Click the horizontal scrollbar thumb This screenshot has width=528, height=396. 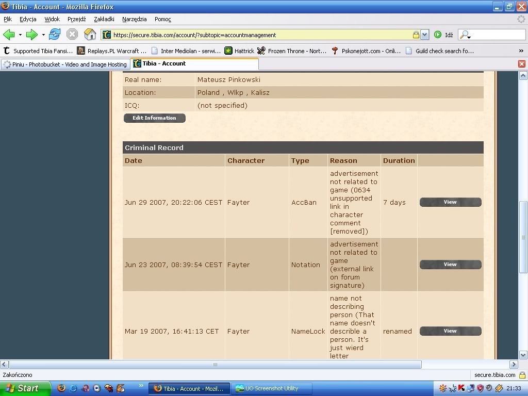(215, 365)
